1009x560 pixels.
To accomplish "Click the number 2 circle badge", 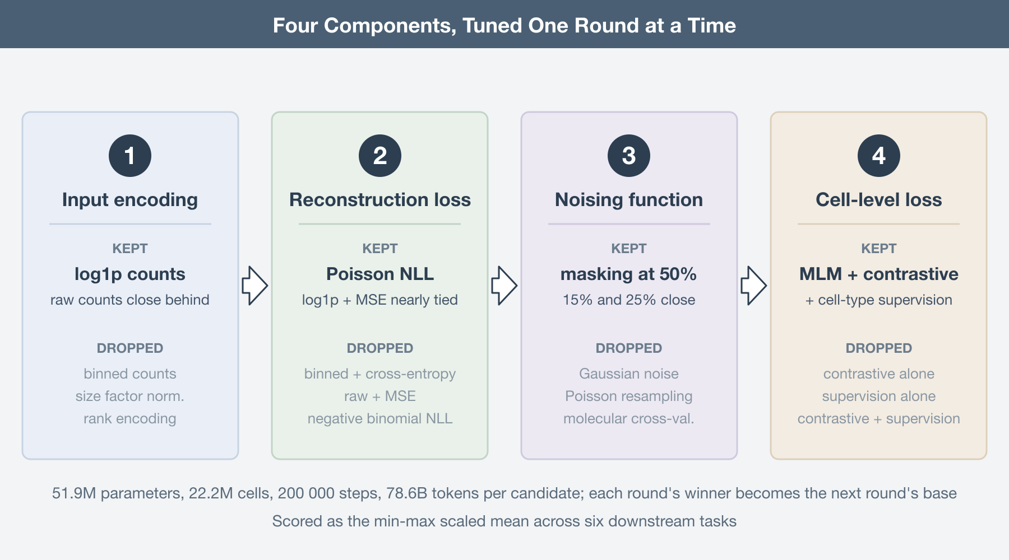I will [380, 156].
